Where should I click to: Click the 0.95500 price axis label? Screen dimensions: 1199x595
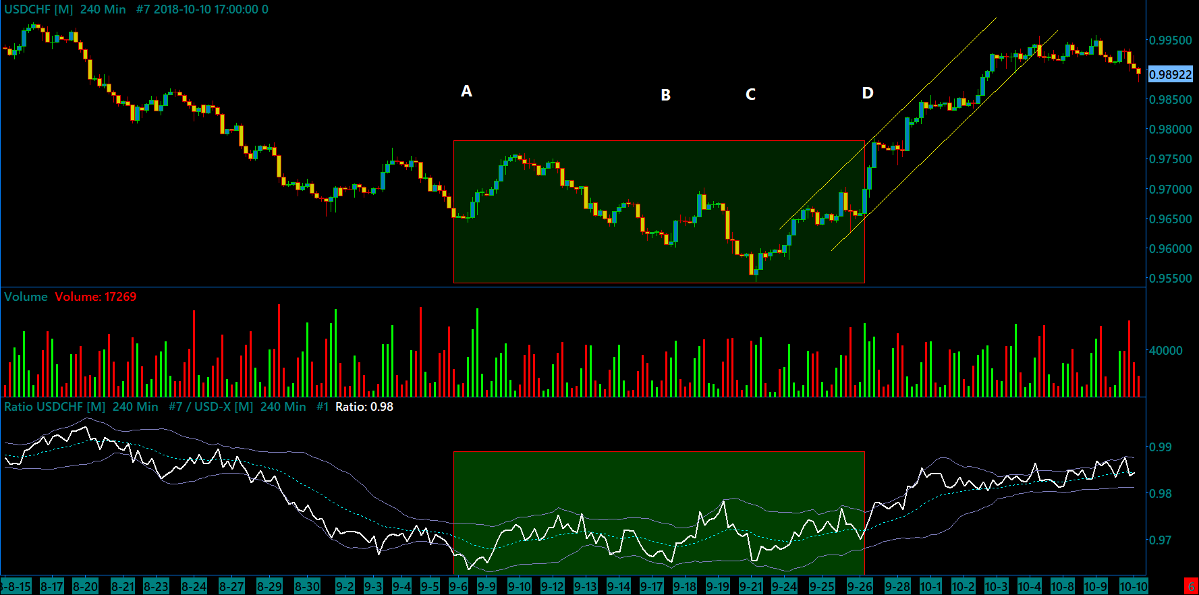tap(1171, 279)
